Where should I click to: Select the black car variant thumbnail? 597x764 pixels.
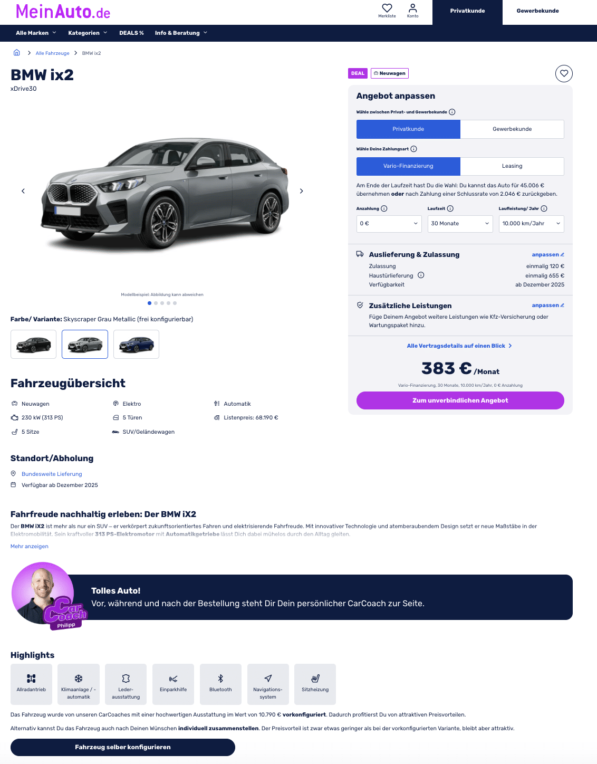[x=33, y=345]
